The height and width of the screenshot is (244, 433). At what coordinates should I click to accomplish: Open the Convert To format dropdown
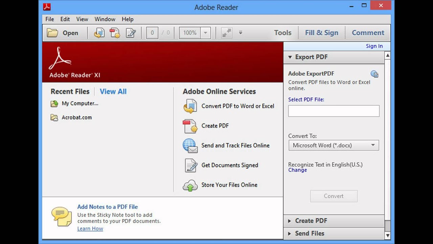point(334,145)
